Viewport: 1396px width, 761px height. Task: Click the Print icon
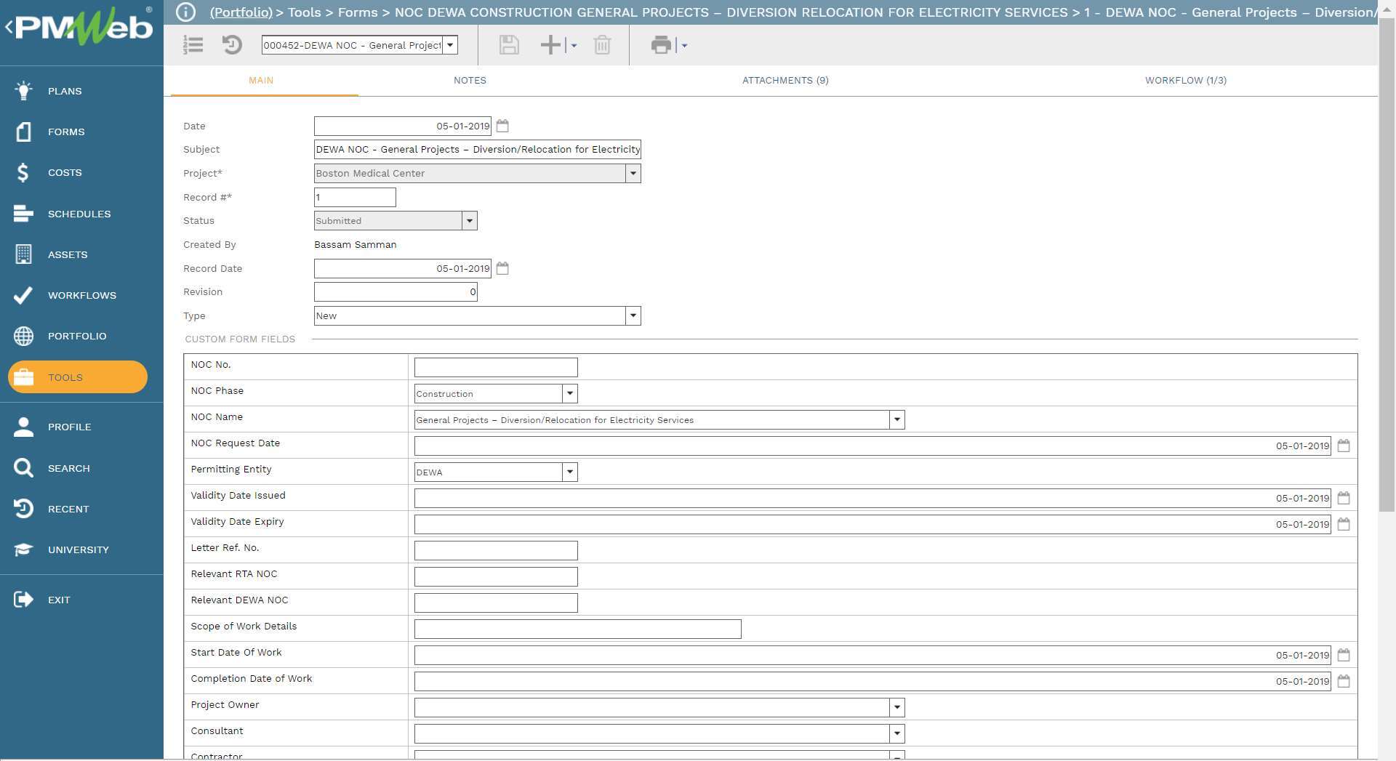(661, 45)
